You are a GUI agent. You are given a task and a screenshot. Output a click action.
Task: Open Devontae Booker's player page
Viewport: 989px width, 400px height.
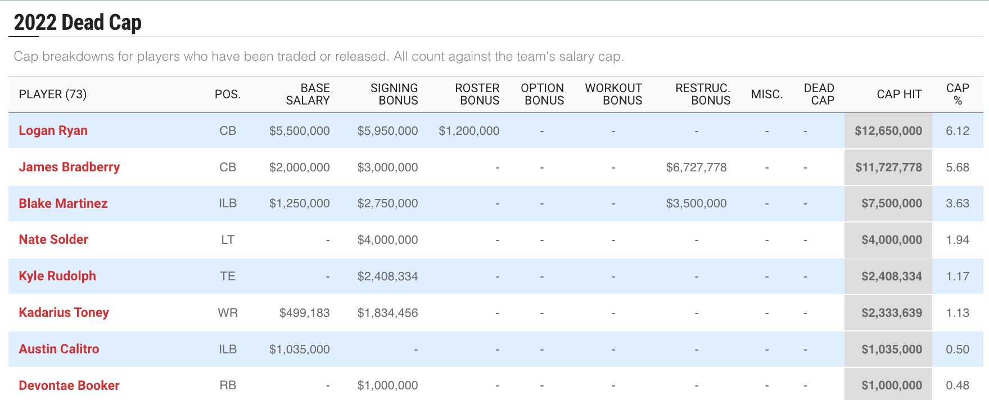click(x=69, y=385)
